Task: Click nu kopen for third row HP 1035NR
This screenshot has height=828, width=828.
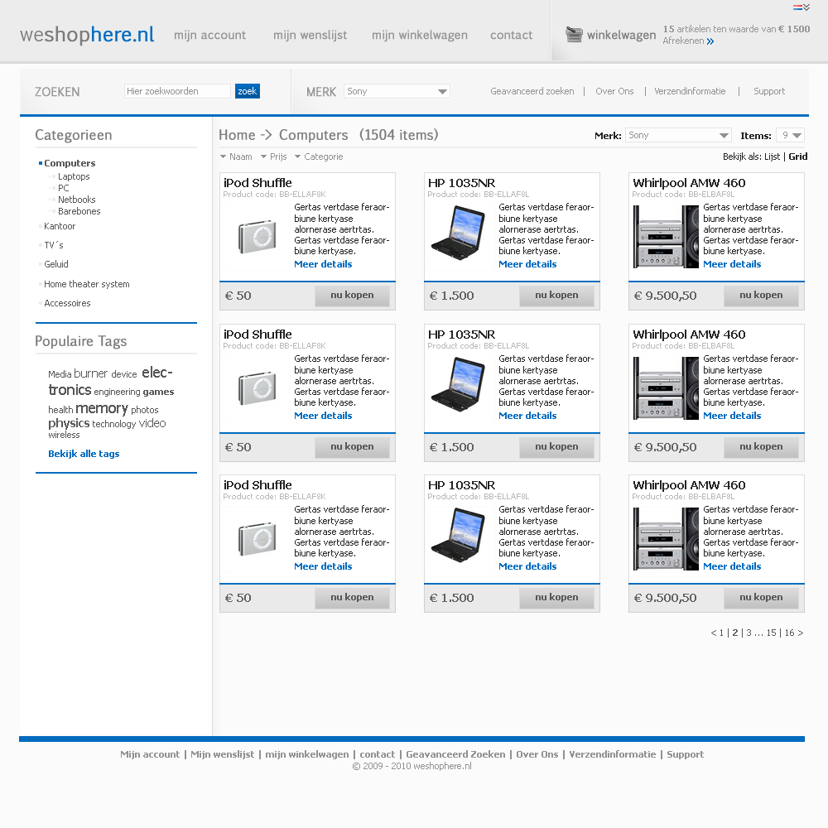Action: click(556, 597)
